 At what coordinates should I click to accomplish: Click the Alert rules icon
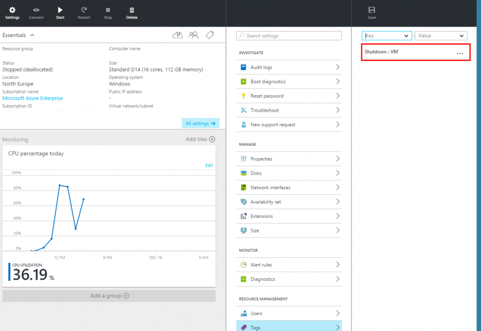[244, 264]
